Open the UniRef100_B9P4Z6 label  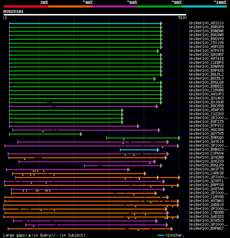pyautogui.click(x=206, y=70)
